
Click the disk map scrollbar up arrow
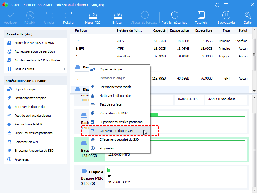(x=254, y=98)
